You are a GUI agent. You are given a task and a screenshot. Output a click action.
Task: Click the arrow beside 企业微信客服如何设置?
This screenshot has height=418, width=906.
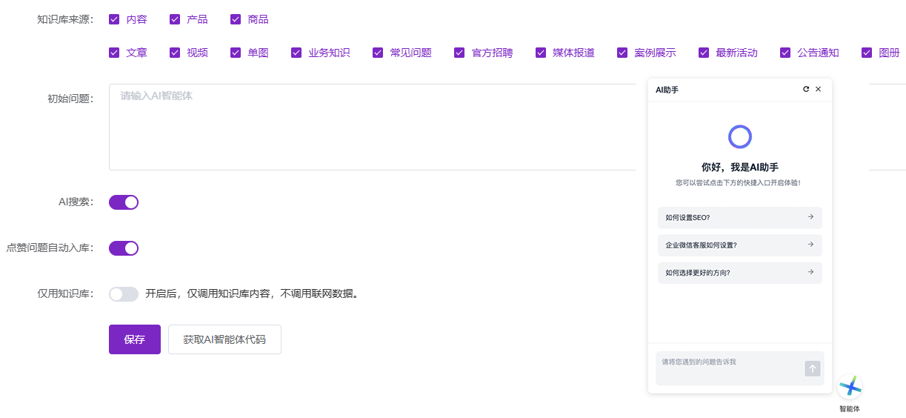click(810, 245)
